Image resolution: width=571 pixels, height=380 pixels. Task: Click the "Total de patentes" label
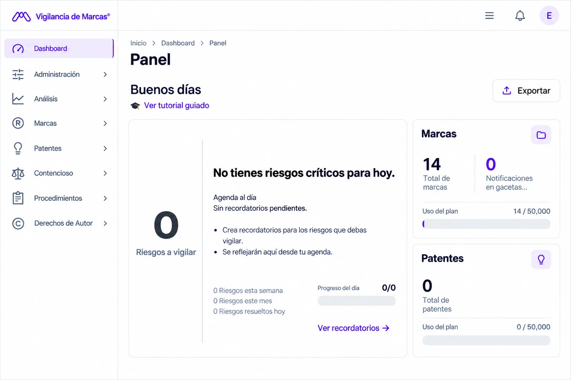point(437,304)
